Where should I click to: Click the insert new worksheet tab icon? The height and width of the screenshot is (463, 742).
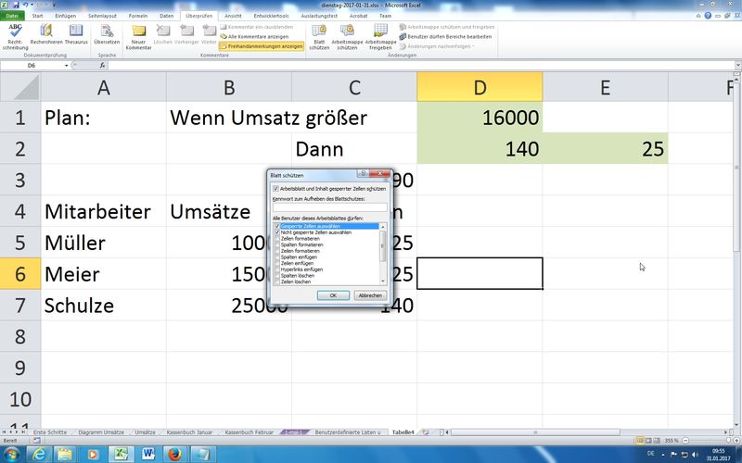click(426, 432)
